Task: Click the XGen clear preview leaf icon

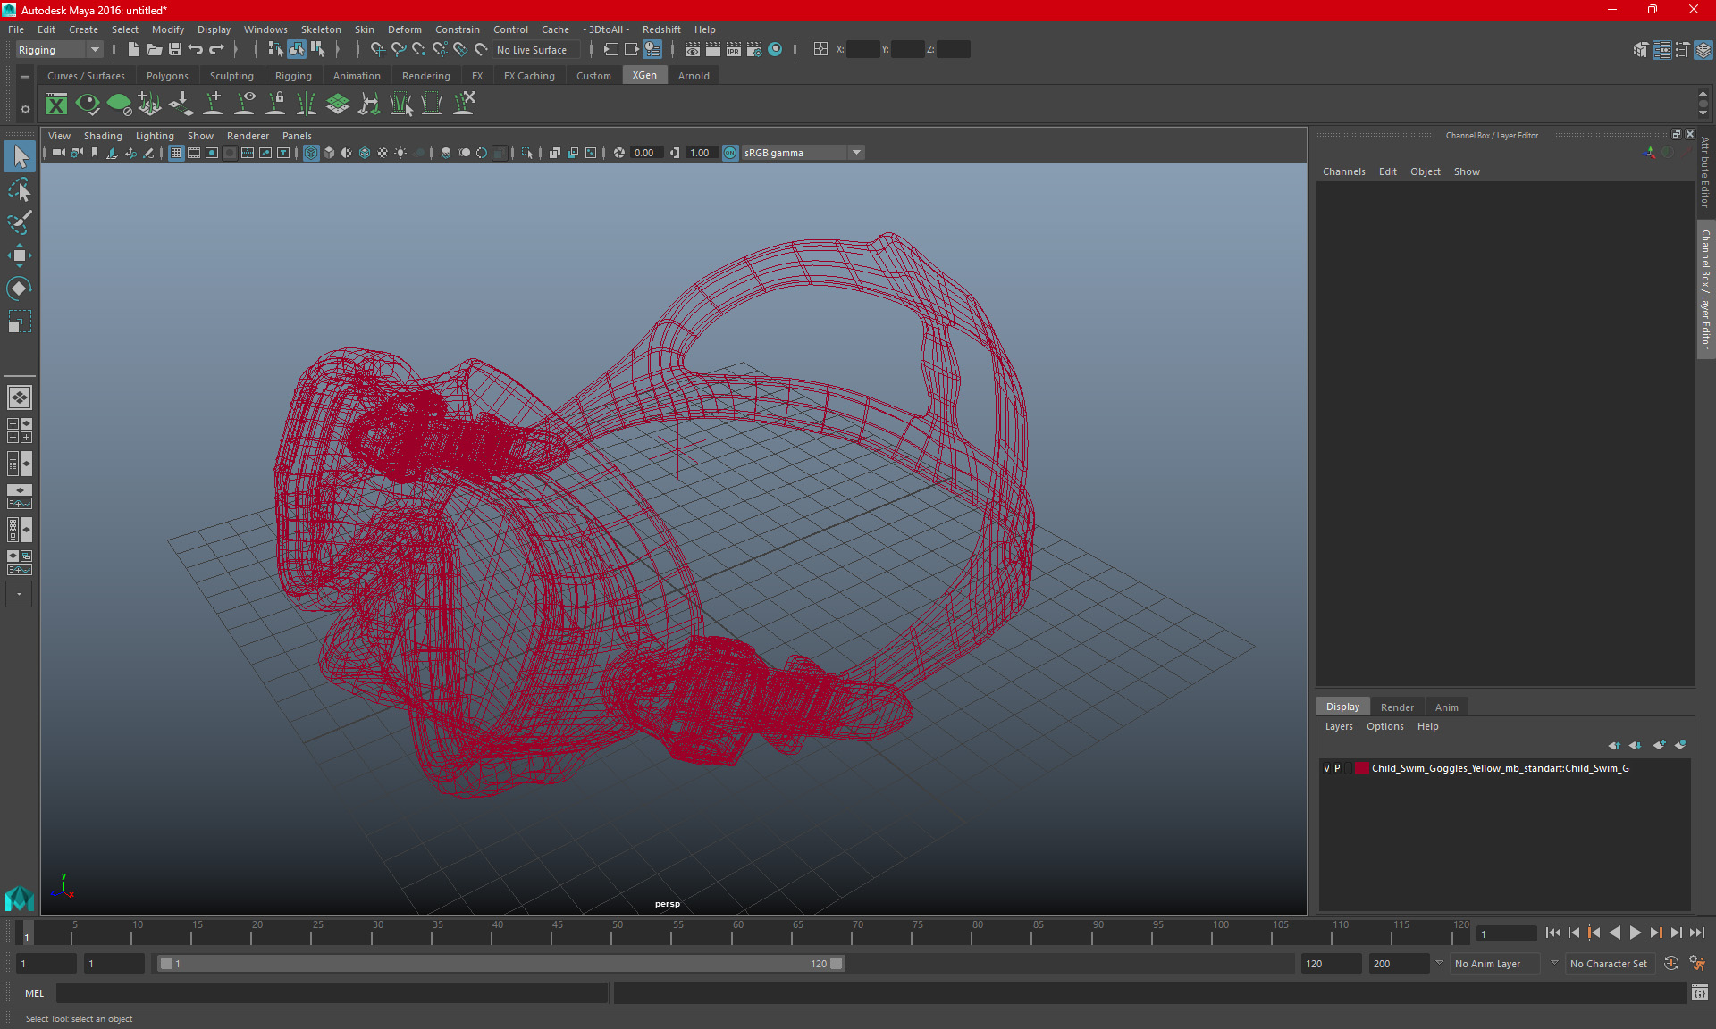Action: [119, 105]
